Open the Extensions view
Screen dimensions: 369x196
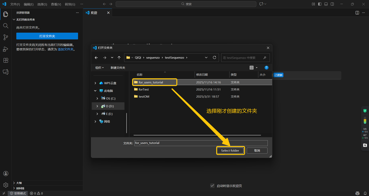[x=5, y=60]
